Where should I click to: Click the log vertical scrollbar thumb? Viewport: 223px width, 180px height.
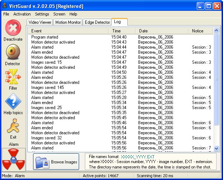(x=216, y=79)
